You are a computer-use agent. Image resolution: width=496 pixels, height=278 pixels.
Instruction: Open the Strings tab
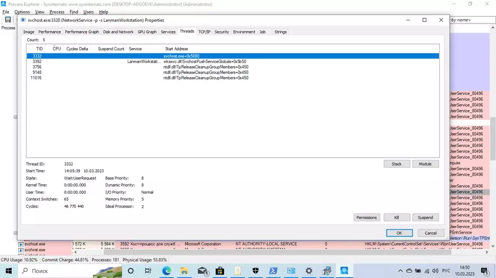[x=281, y=32]
